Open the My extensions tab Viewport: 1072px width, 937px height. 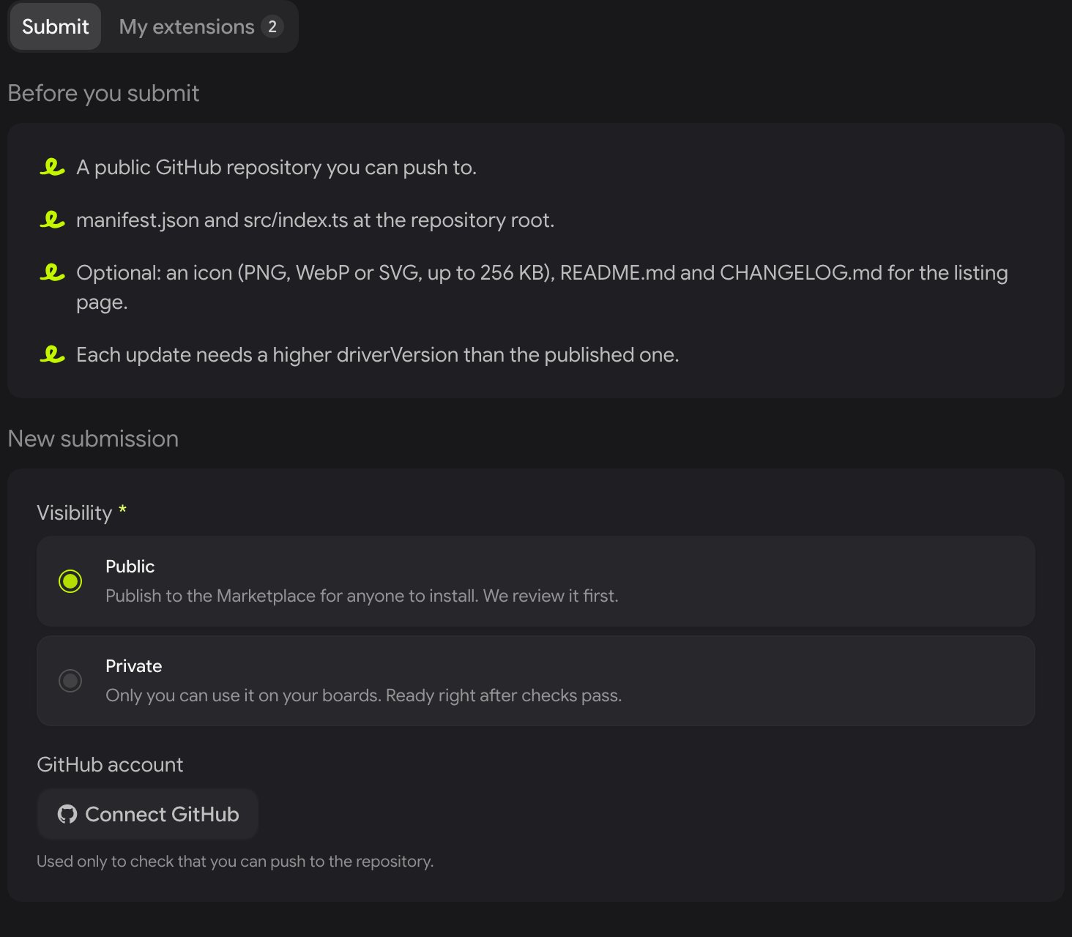[x=201, y=26]
